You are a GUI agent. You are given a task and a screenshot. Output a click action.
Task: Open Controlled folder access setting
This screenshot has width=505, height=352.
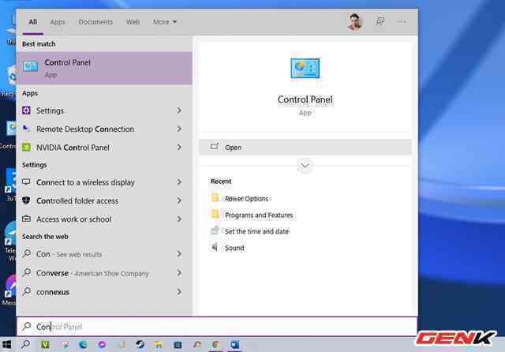pos(104,200)
